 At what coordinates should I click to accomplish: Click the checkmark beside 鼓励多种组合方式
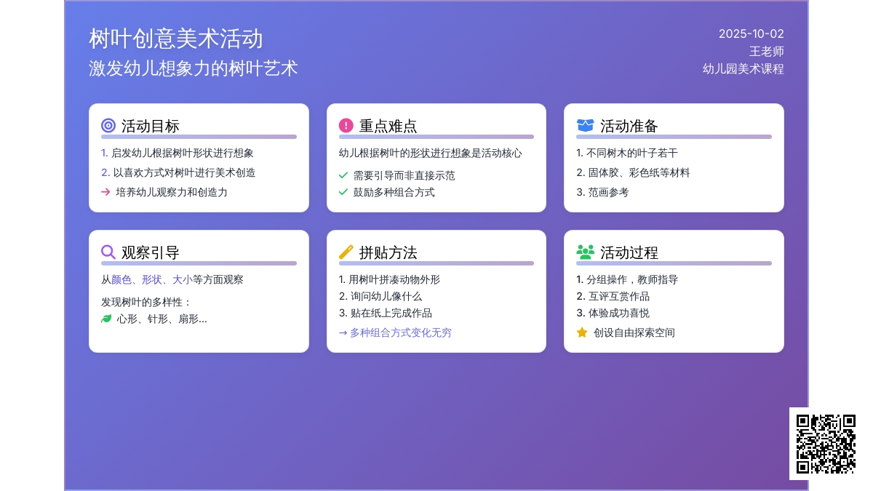[343, 192]
